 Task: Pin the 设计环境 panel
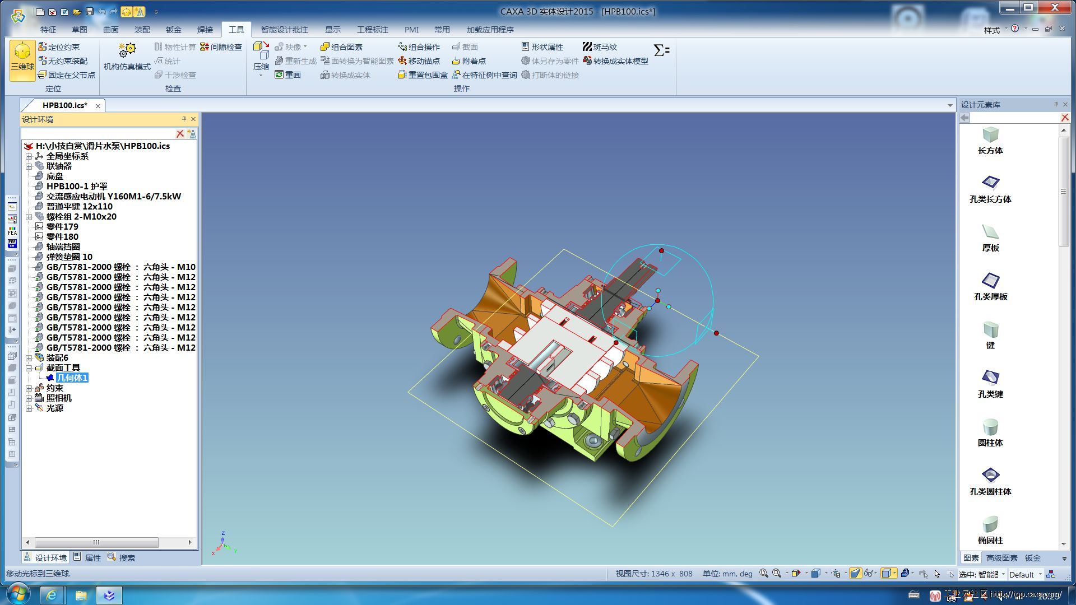(184, 119)
